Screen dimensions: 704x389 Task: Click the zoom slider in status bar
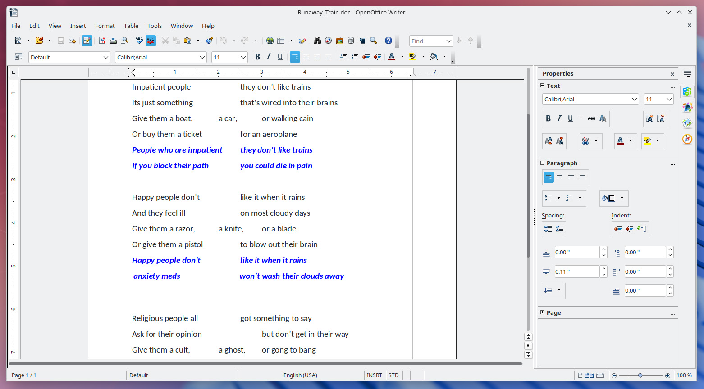[640, 375]
